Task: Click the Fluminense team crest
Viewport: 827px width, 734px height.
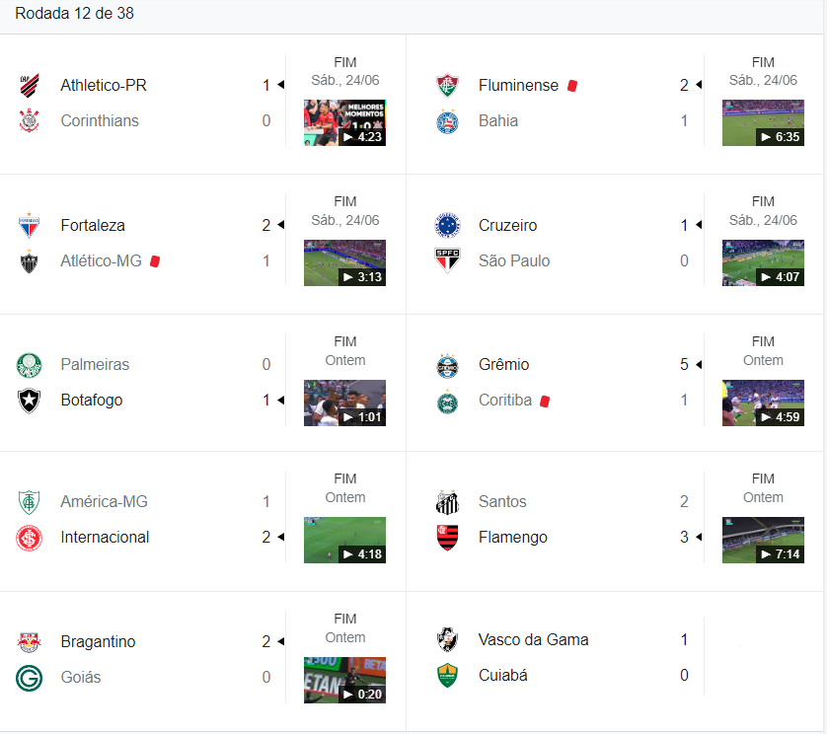Action: pyautogui.click(x=448, y=86)
